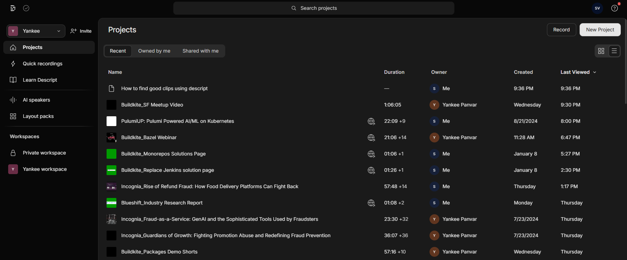The width and height of the screenshot is (627, 260).
Task: Click the Invite button
Action: 81,31
